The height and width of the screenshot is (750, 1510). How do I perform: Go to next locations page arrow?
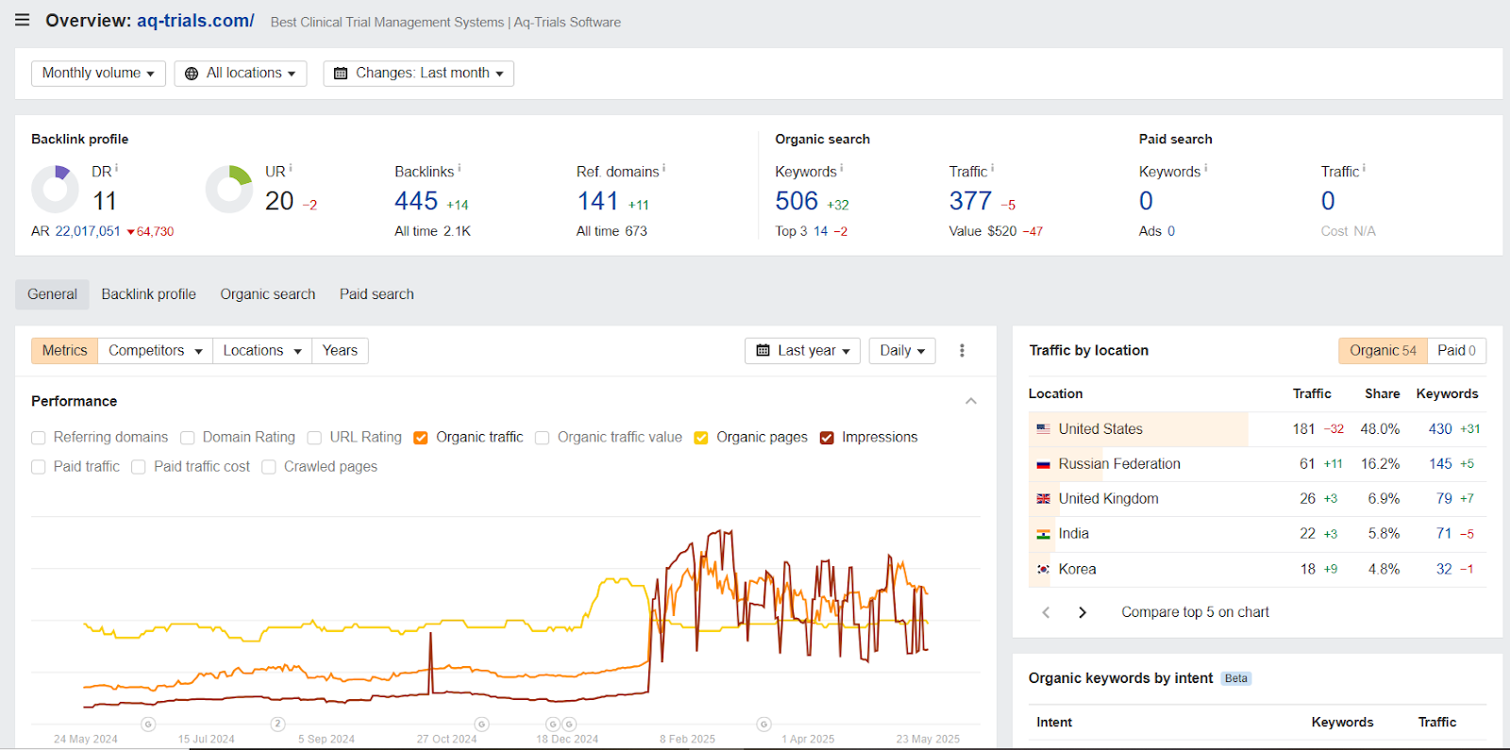point(1082,612)
